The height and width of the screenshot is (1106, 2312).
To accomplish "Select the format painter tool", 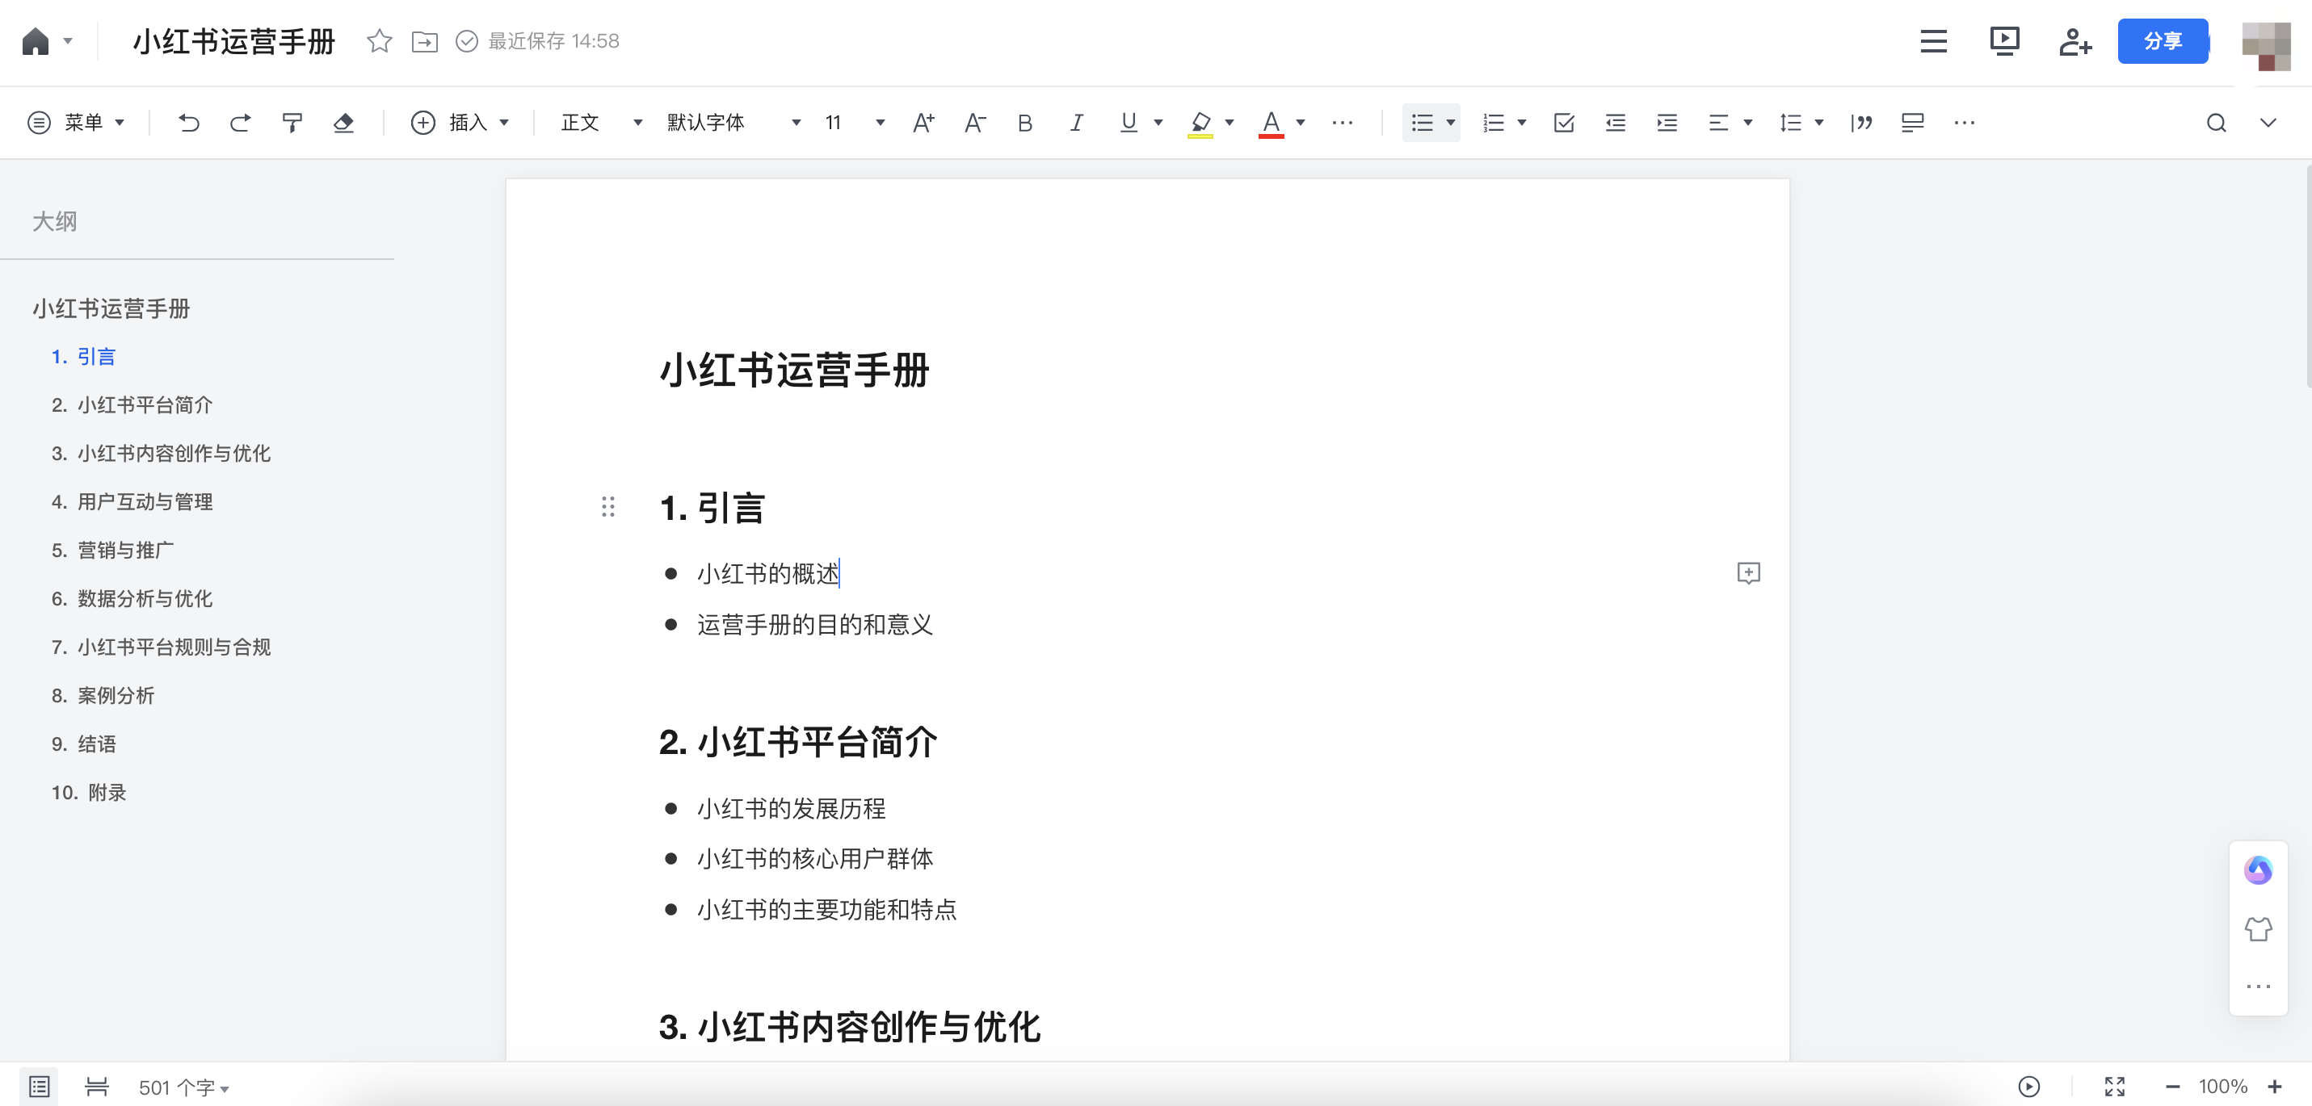I will coord(292,123).
